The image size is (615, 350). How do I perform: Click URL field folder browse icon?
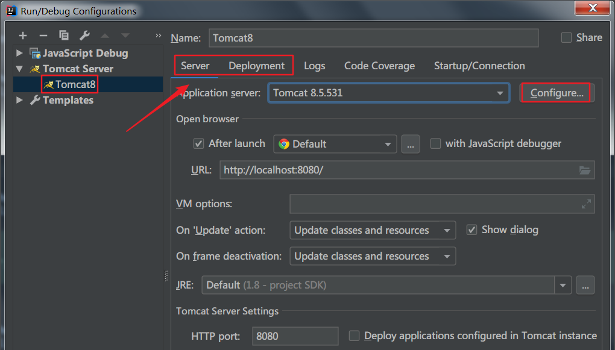tap(585, 170)
